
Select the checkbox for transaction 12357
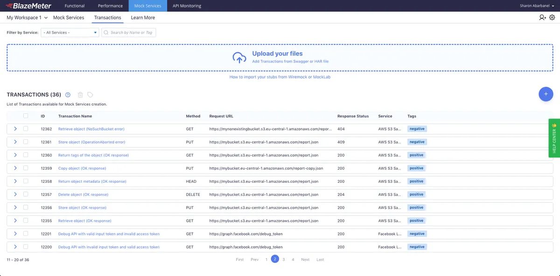[x=26, y=194]
